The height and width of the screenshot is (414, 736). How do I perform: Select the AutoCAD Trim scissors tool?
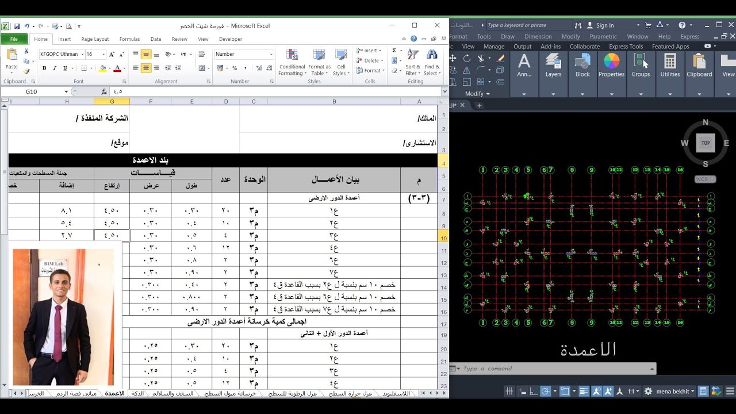[x=482, y=58]
